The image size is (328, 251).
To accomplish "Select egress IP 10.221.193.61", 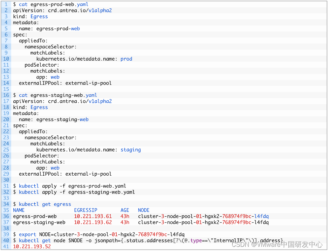I will (x=93, y=216).
